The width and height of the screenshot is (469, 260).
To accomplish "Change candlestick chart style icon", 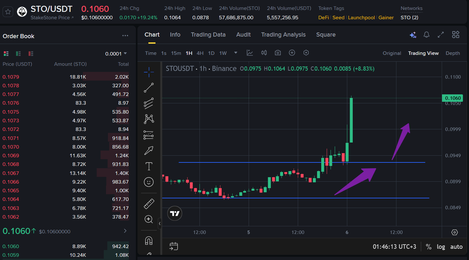I will click(264, 53).
